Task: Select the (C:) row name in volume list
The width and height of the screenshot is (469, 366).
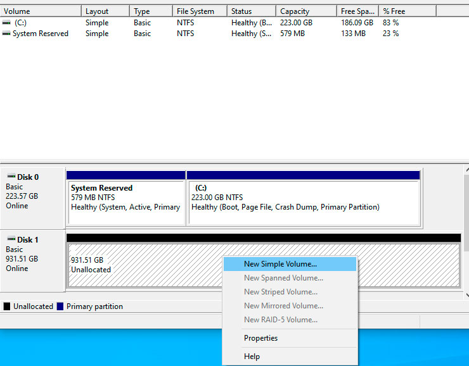Action: pyautogui.click(x=21, y=23)
